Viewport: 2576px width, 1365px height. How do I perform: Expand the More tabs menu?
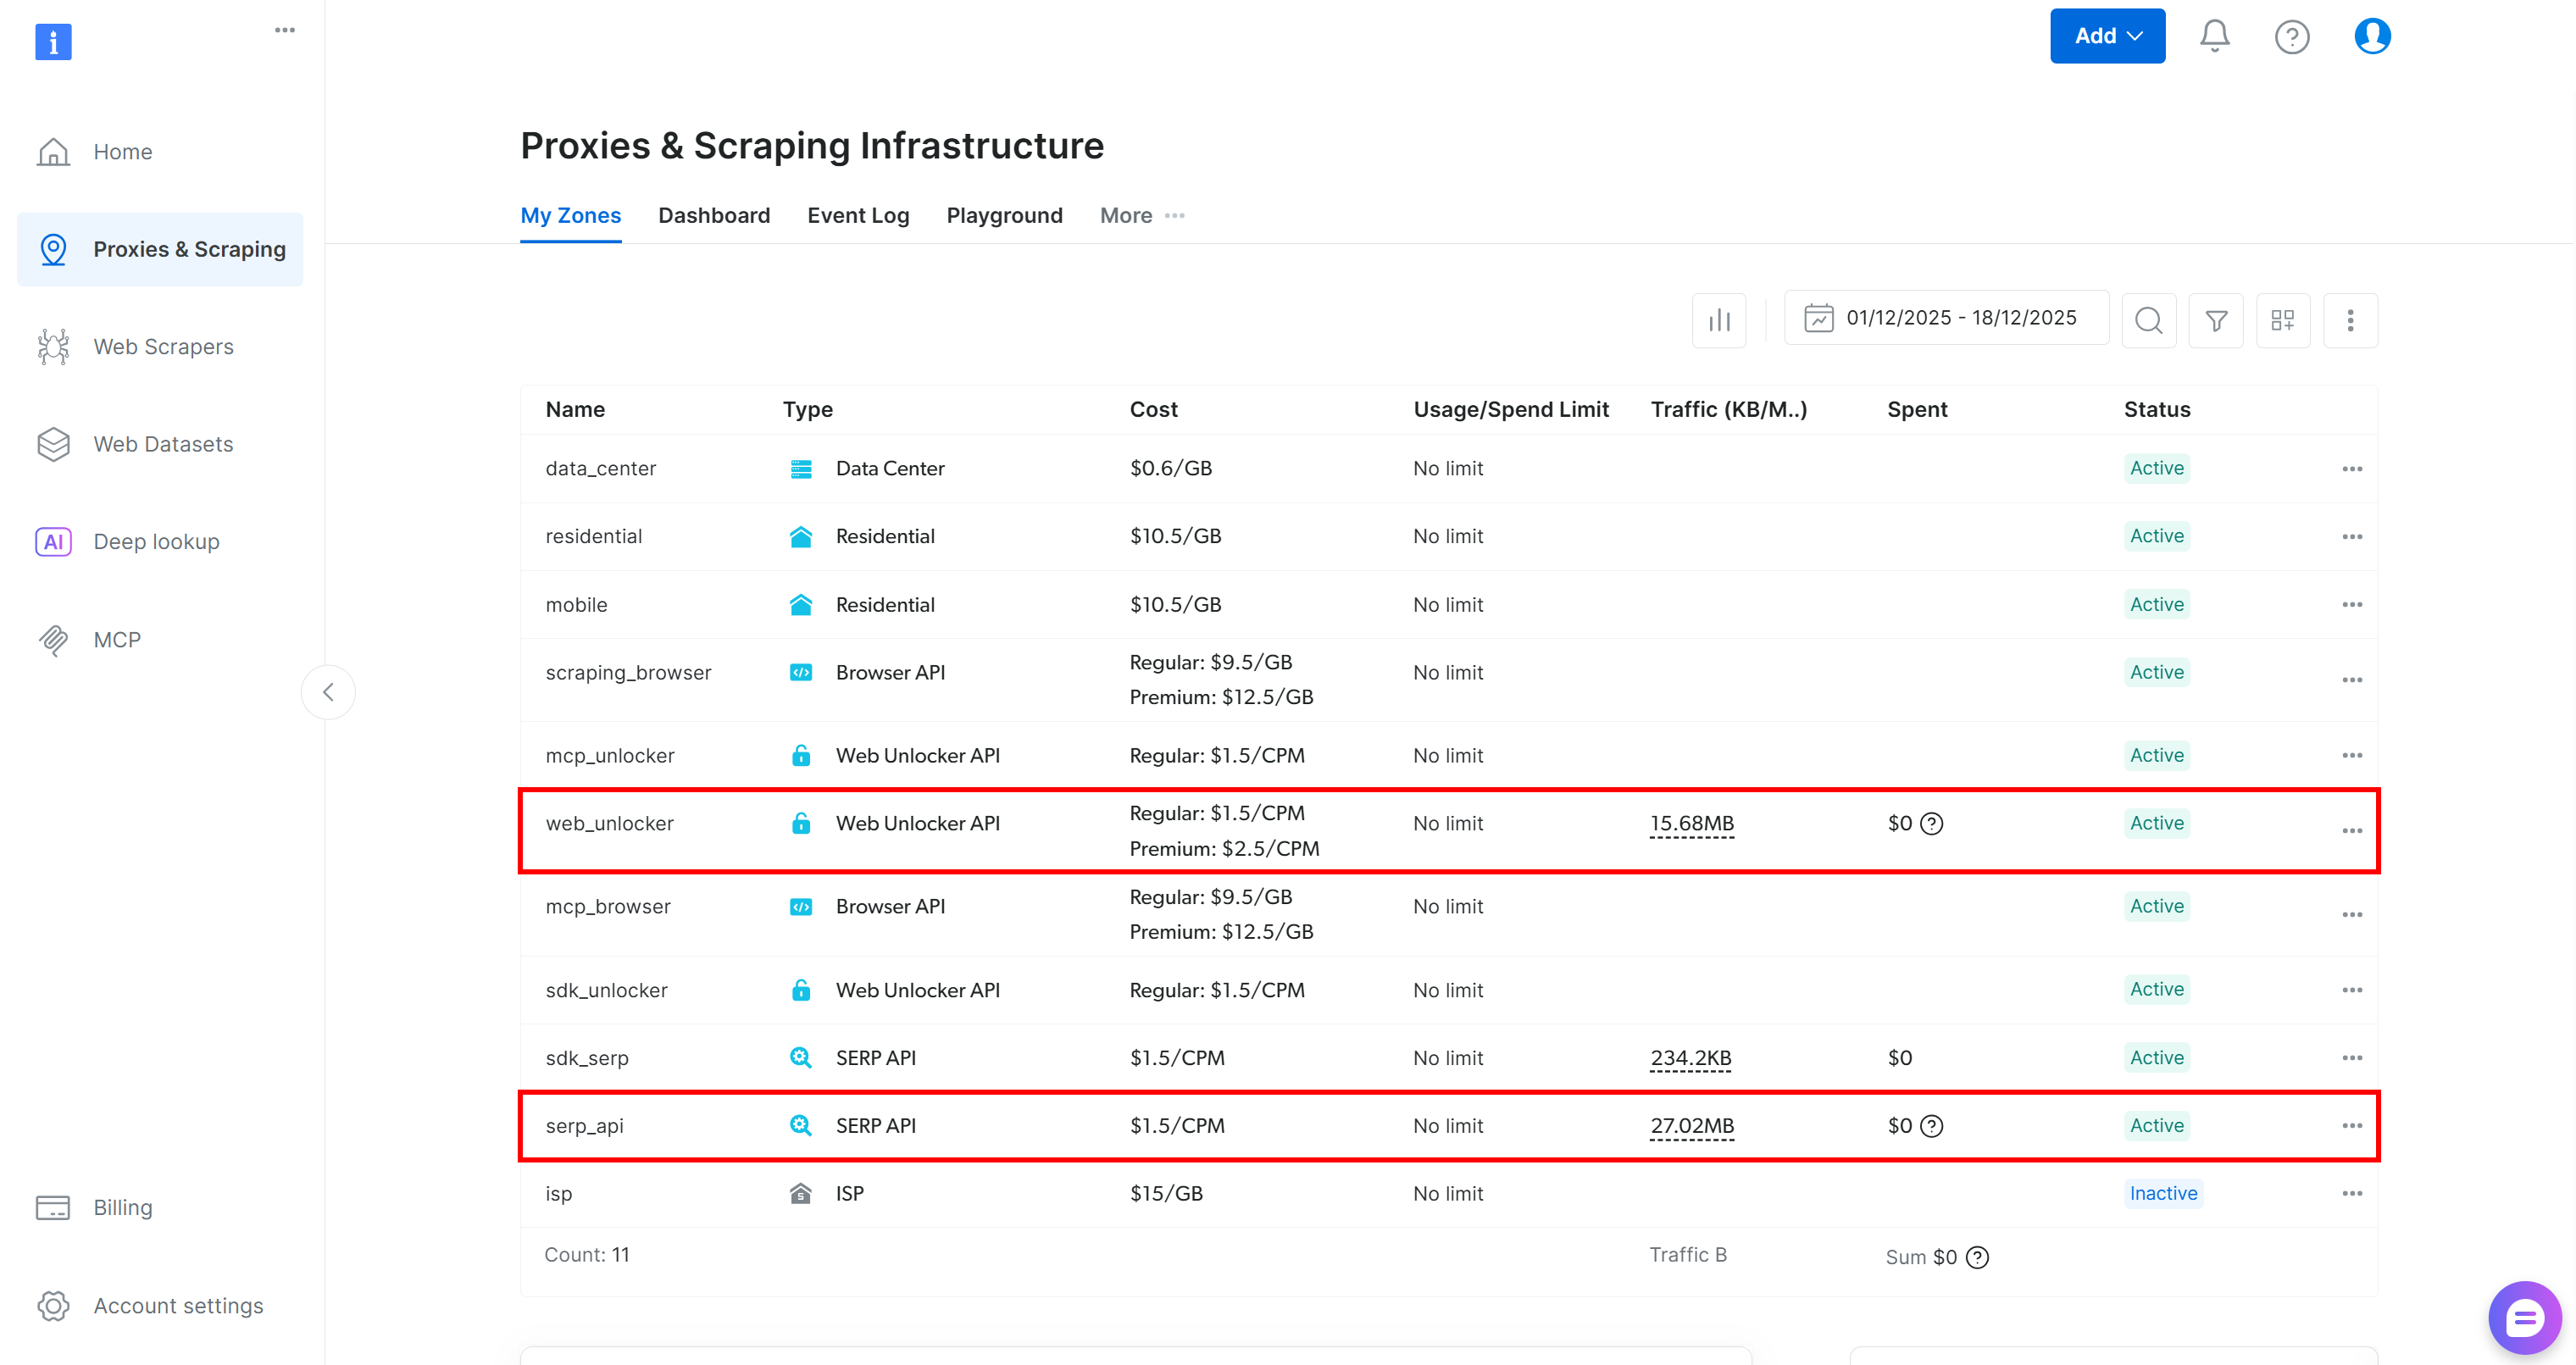click(1142, 215)
